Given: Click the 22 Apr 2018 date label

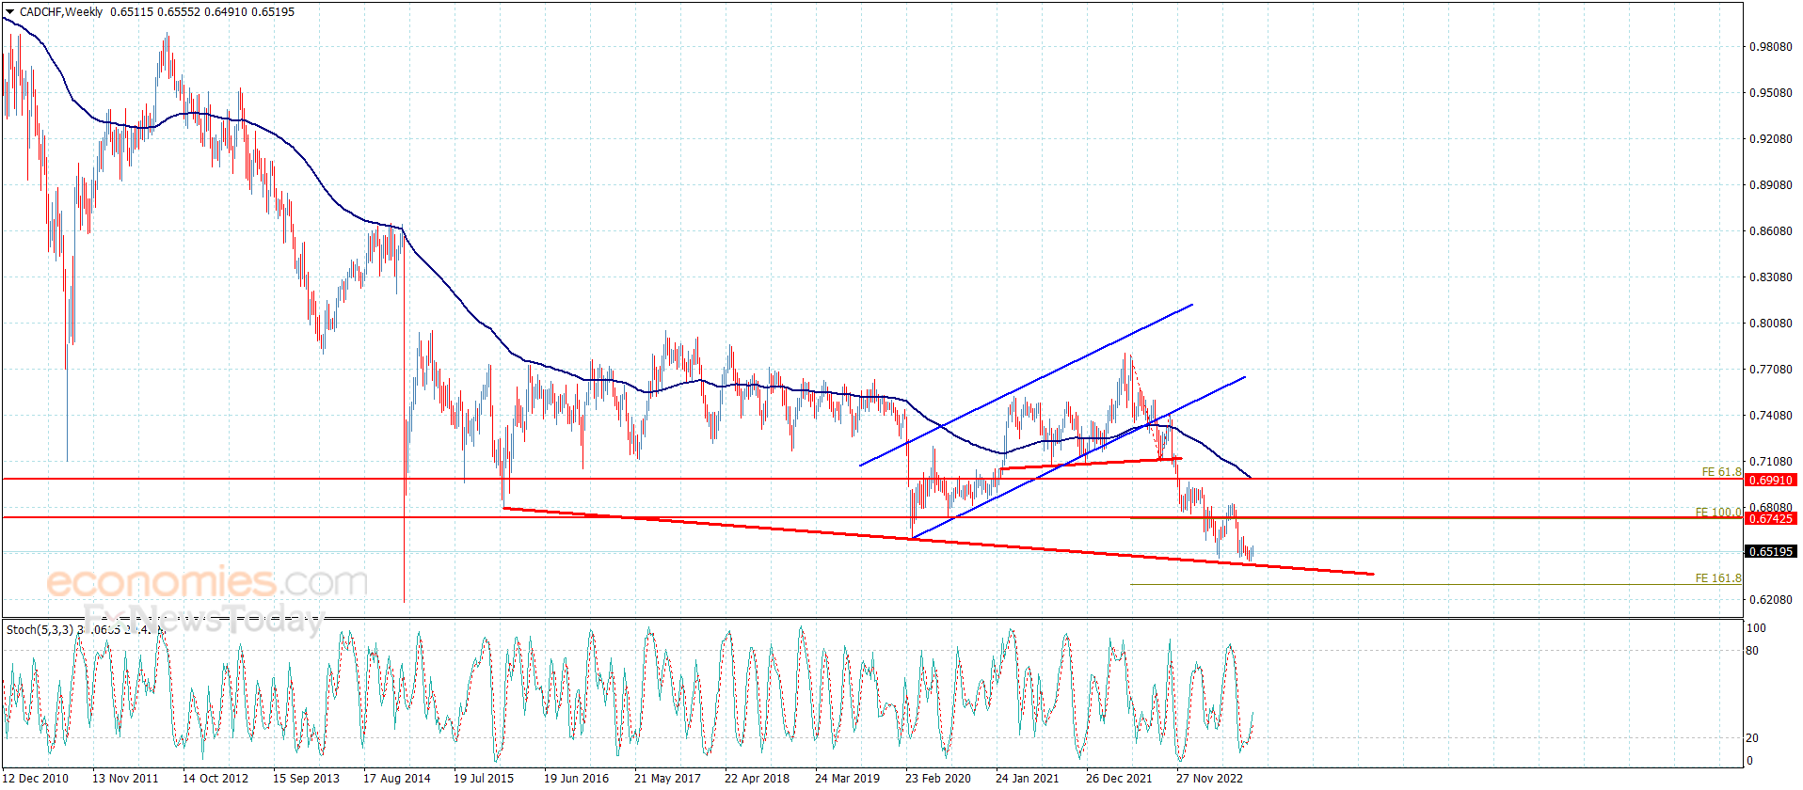Looking at the screenshot, I should [x=757, y=778].
